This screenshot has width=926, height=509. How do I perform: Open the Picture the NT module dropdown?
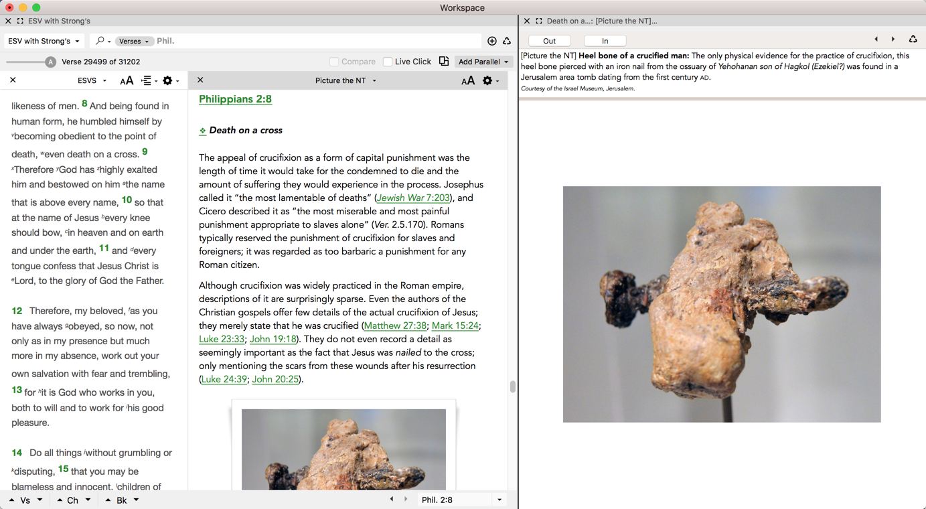pos(345,80)
